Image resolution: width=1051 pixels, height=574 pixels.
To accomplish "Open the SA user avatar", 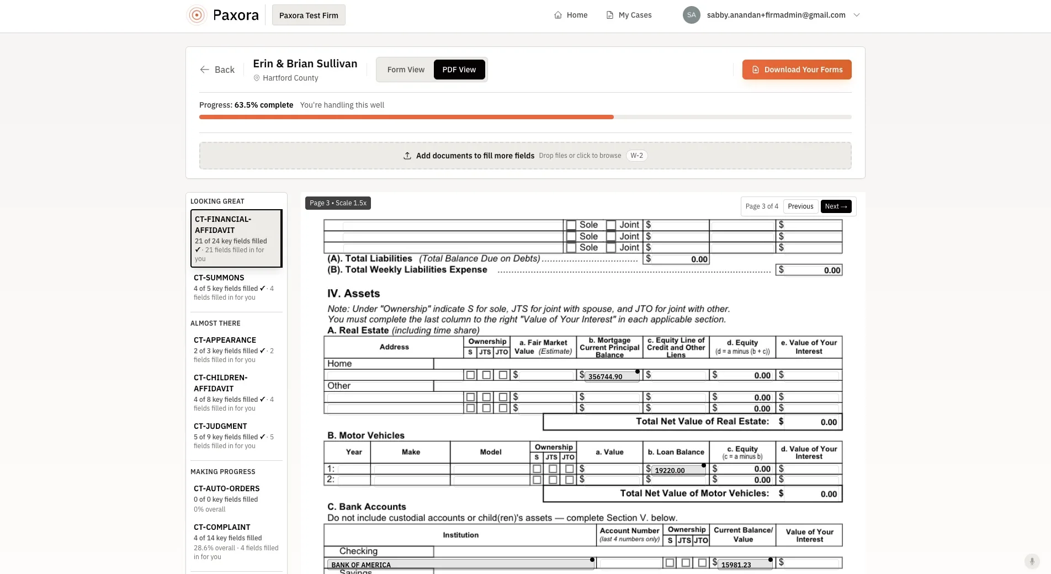I will [692, 15].
